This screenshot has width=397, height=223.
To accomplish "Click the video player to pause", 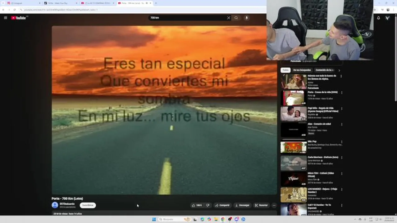I will tap(164, 110).
